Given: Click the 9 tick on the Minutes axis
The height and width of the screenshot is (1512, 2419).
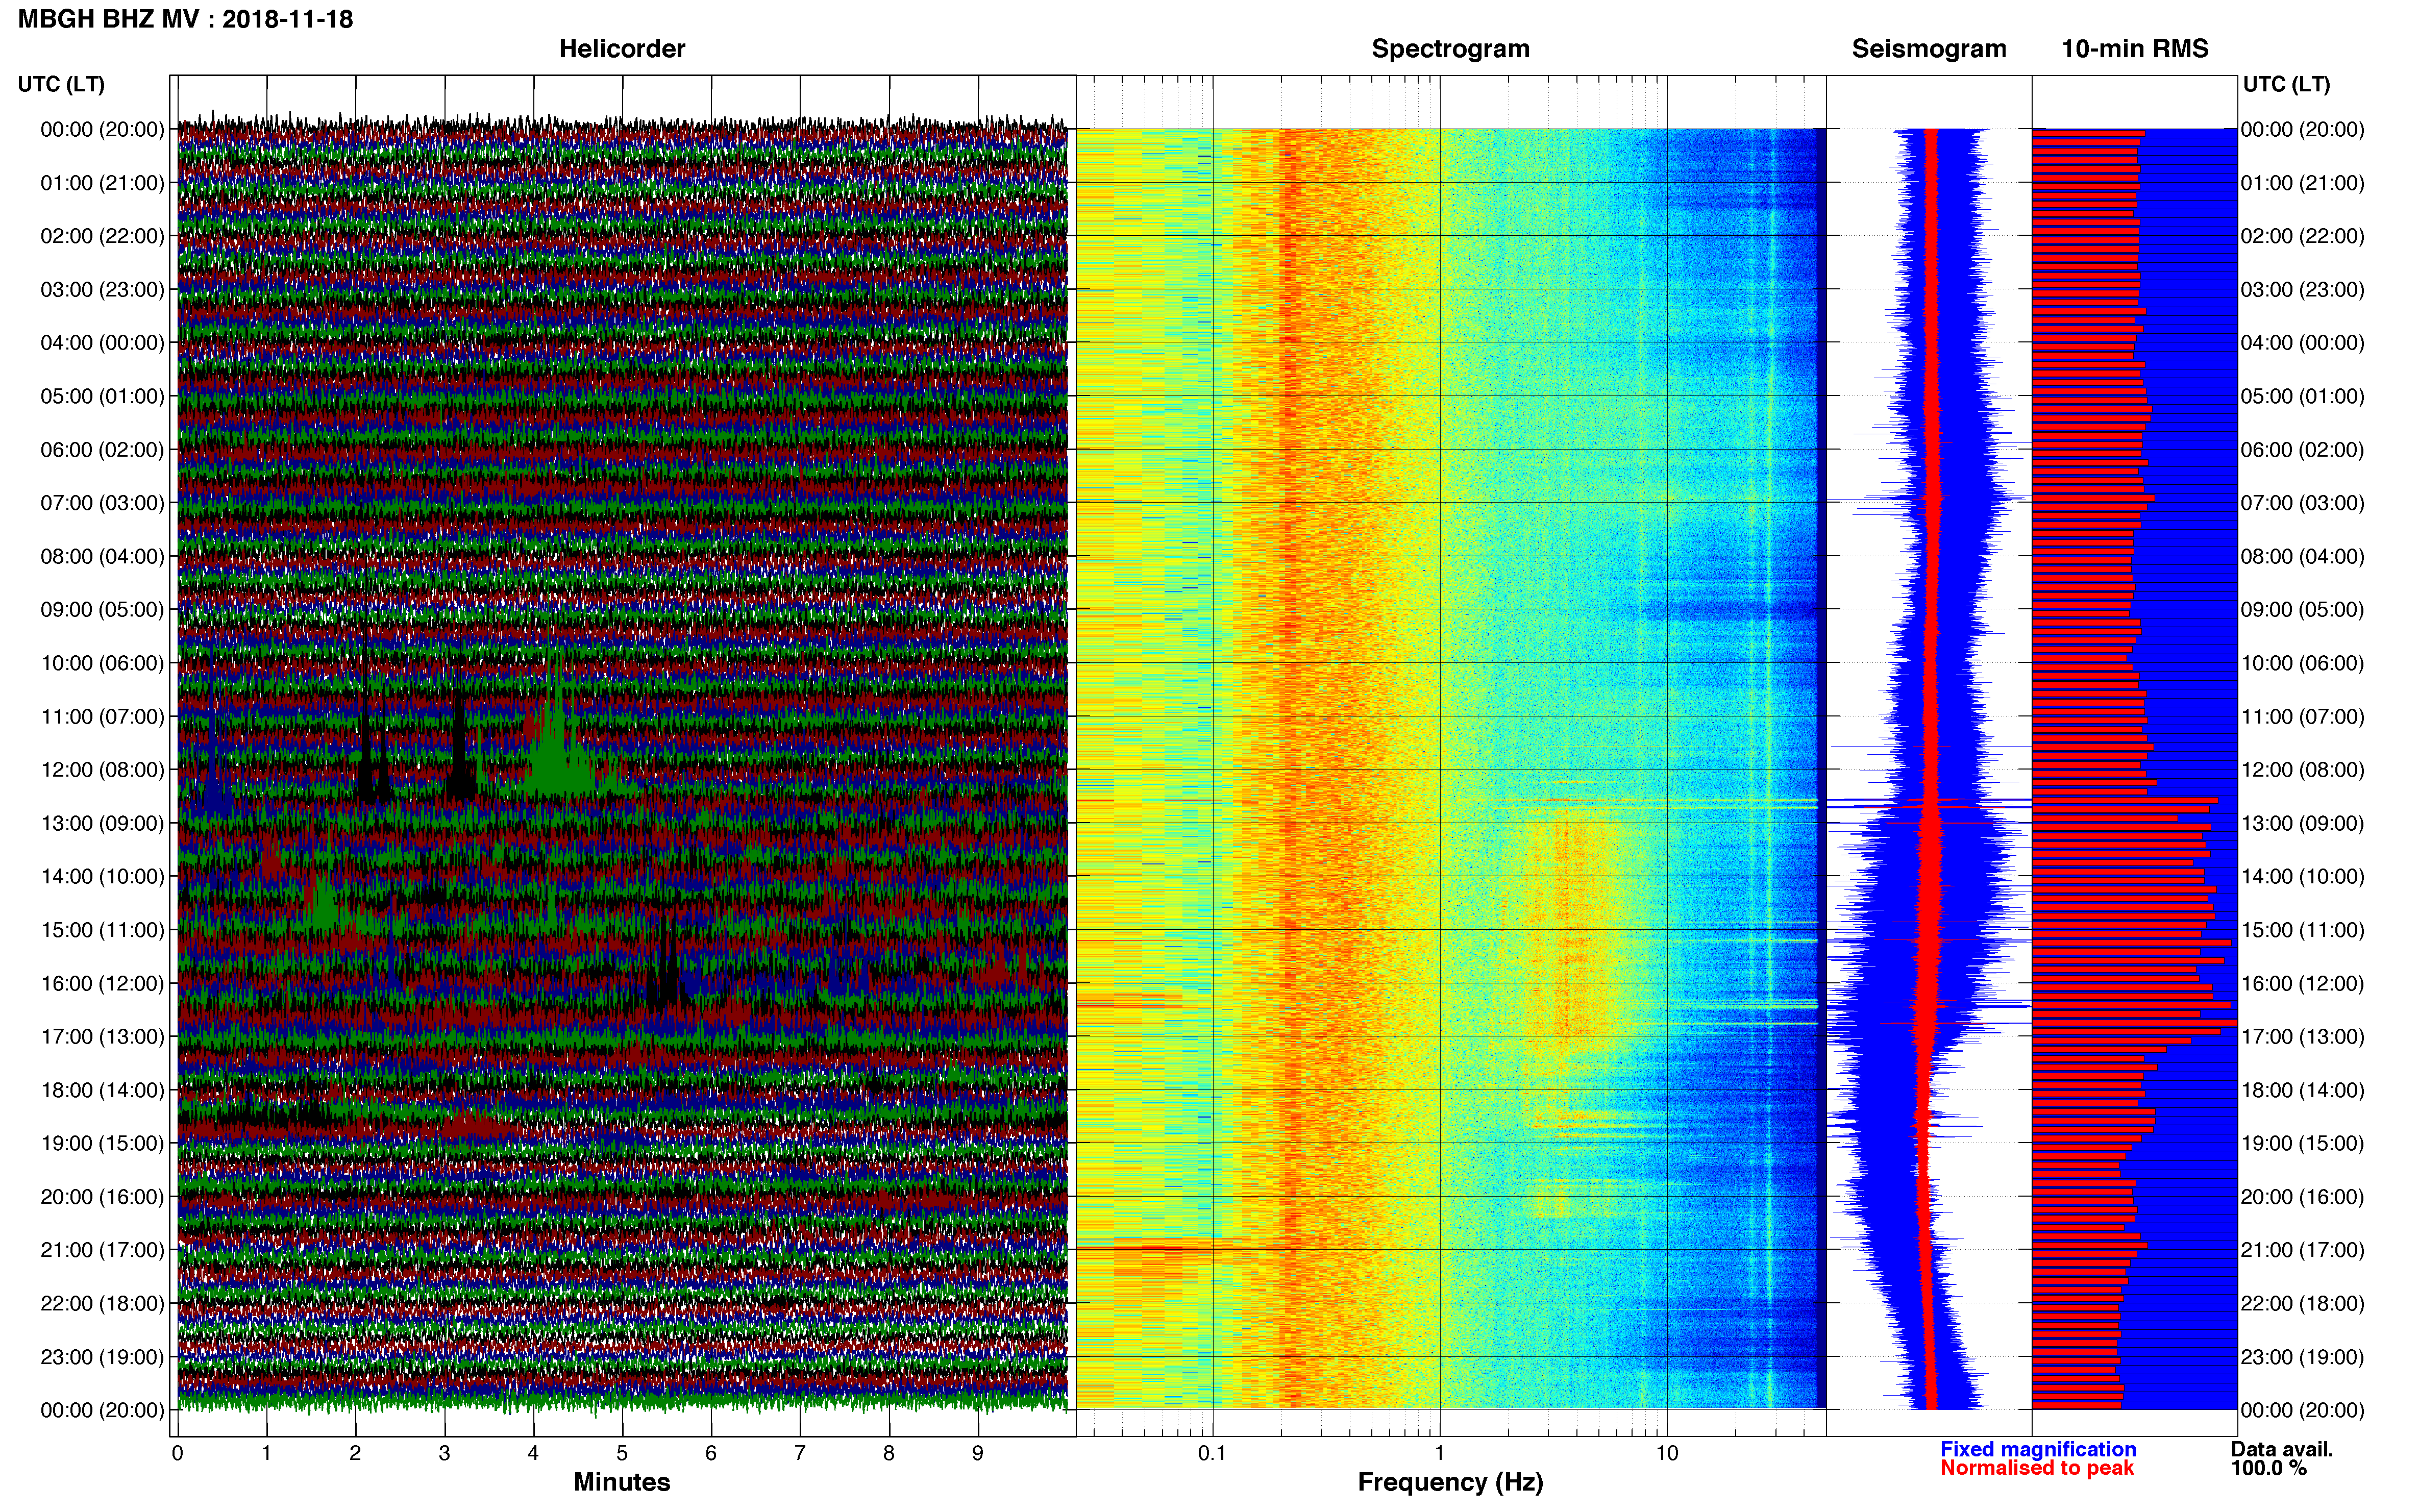Looking at the screenshot, I should coord(978,1454).
